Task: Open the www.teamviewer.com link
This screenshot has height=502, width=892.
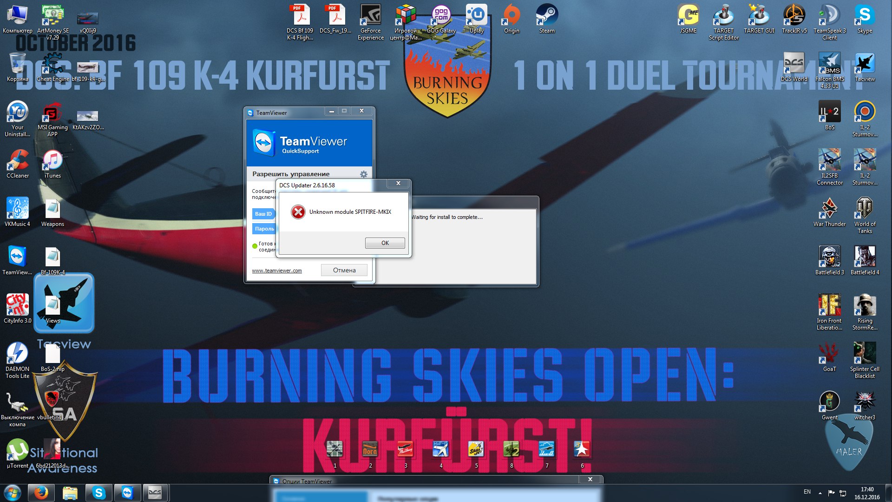Action: click(x=277, y=271)
